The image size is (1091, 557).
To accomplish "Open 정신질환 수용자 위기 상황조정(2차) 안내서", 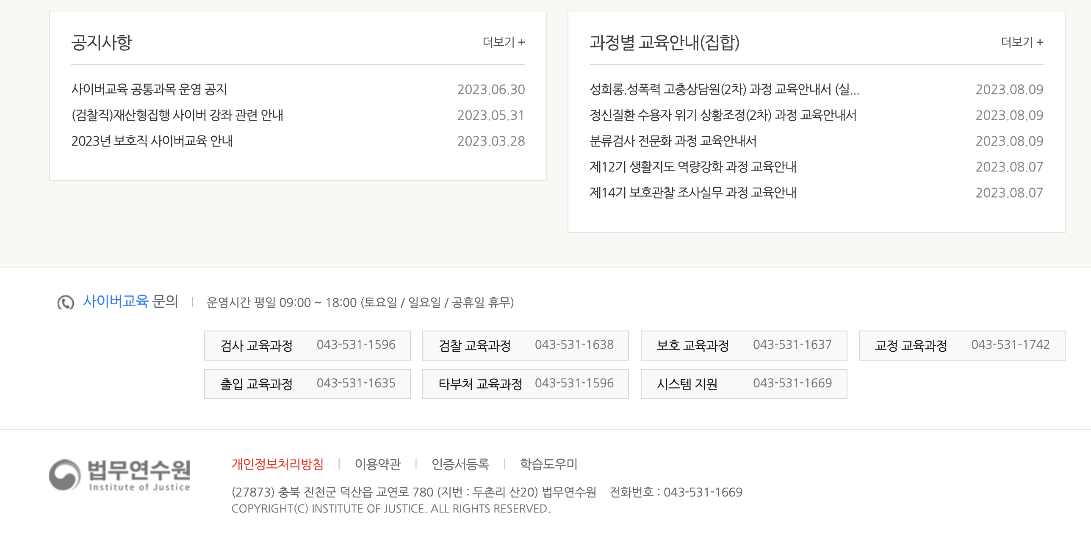I will point(723,115).
